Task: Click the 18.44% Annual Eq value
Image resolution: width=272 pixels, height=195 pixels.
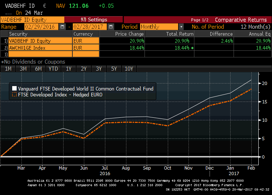Action: click(x=263, y=48)
